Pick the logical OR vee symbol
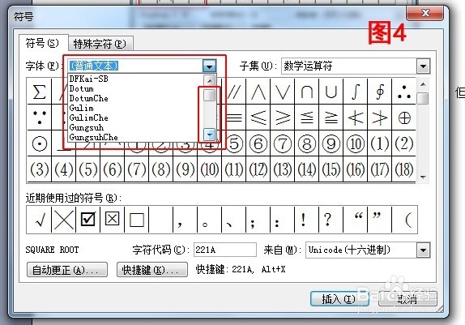465x325 pixels. point(283,92)
